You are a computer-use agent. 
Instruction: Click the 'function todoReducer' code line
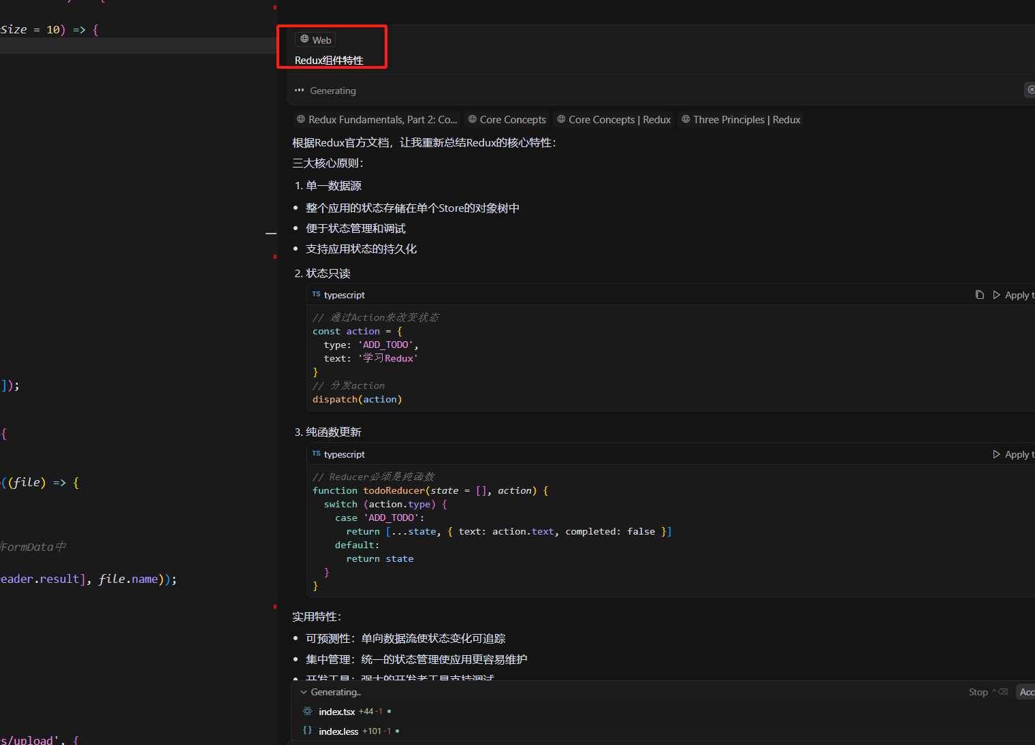tap(430, 491)
